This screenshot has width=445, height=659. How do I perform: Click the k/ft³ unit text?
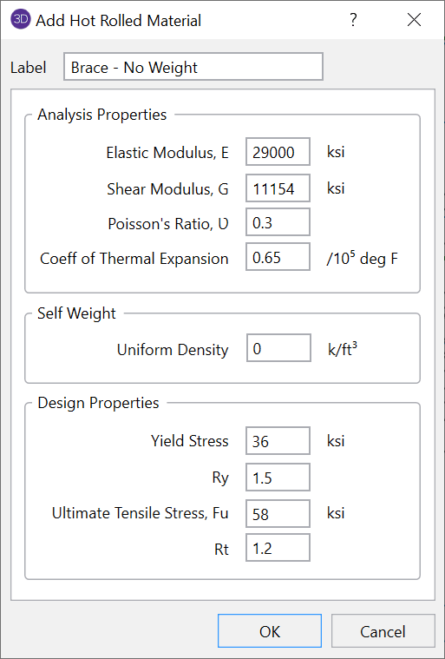343,349
